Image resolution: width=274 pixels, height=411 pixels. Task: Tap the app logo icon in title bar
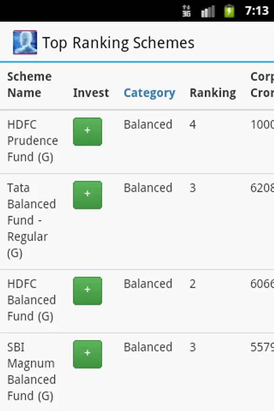click(25, 42)
